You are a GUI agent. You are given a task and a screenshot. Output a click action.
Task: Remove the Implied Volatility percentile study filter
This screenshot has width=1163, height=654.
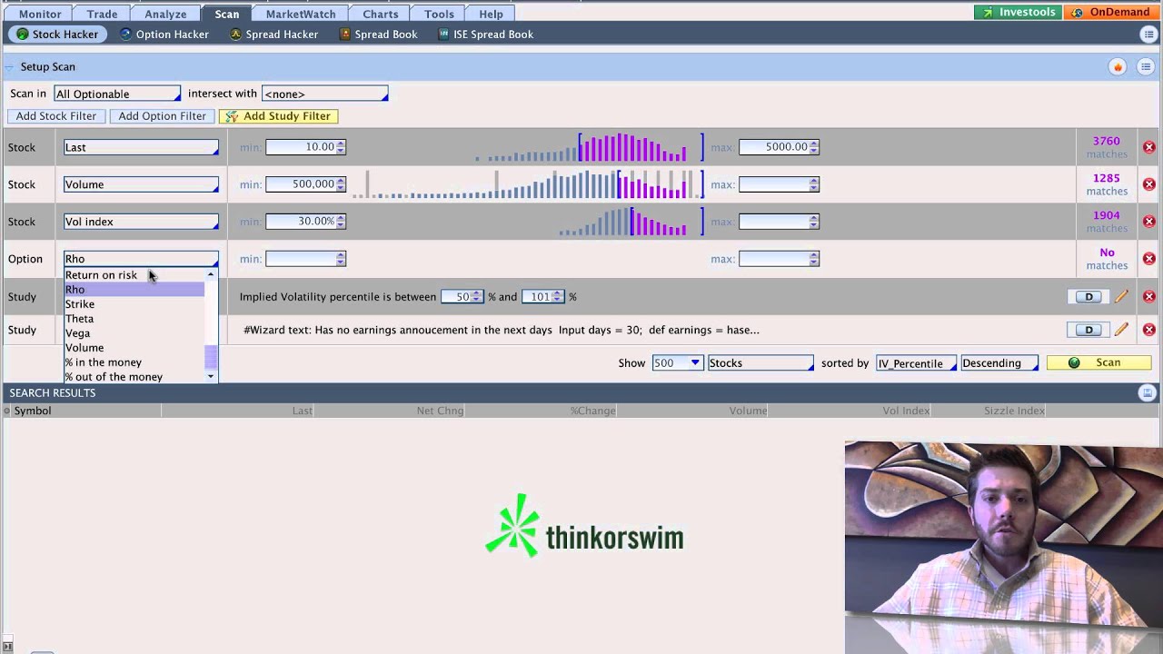[1148, 297]
